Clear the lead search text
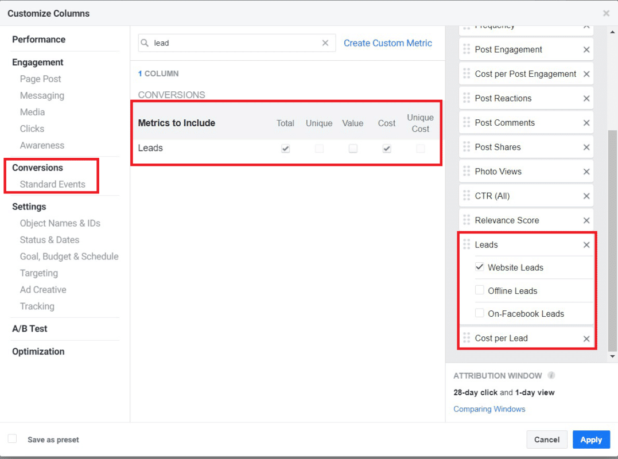This screenshot has width=618, height=459. (x=325, y=43)
